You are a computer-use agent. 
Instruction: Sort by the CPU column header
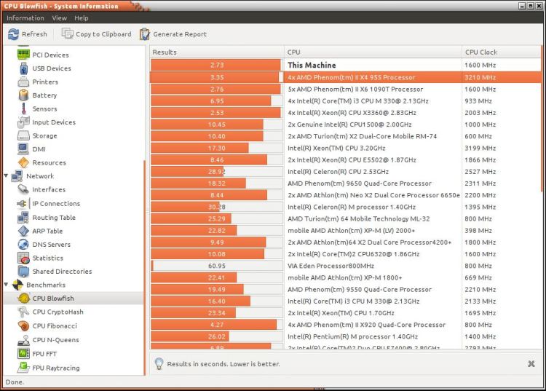pyautogui.click(x=373, y=52)
